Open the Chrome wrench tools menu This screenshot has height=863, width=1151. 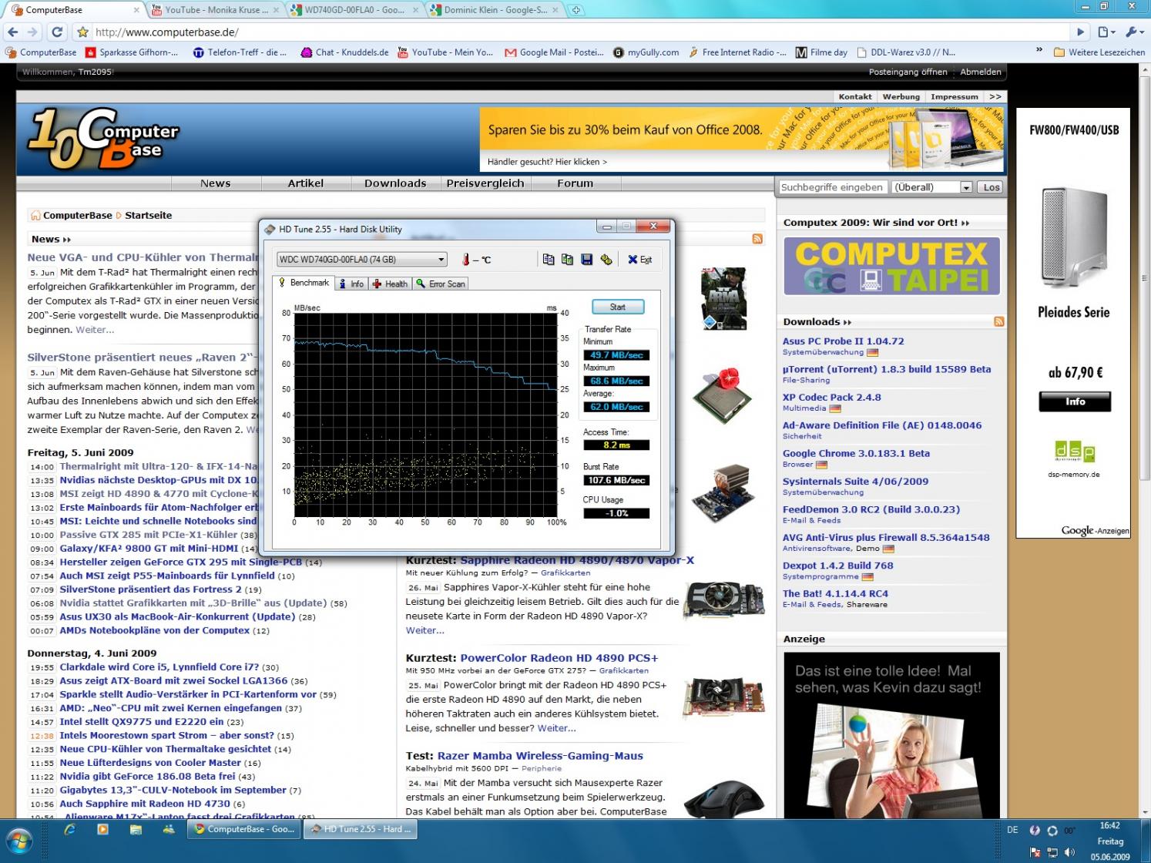pos(1135,32)
